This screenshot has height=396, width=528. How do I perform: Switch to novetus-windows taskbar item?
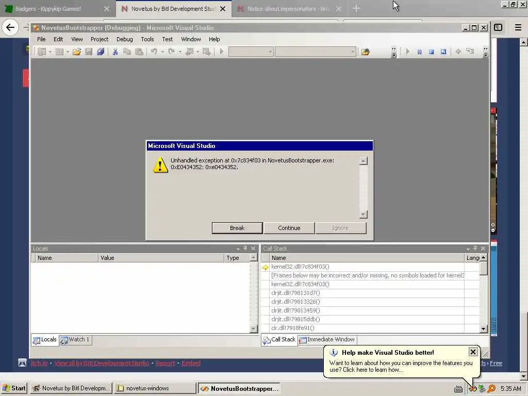pos(155,388)
